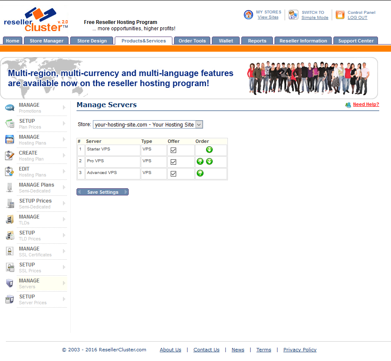Click the Manage Plans Semi-Dedicated server icon
391x361 pixels.
point(10,187)
